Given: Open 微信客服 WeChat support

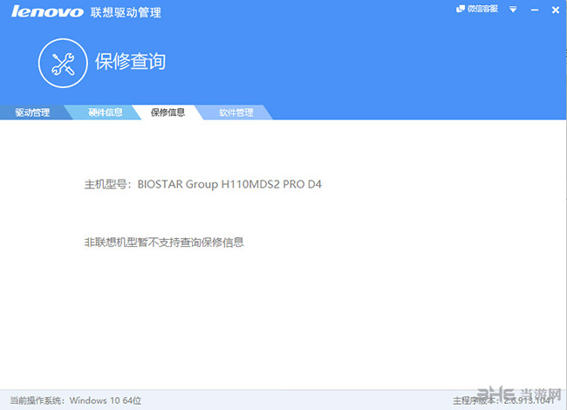Looking at the screenshot, I should (477, 9).
